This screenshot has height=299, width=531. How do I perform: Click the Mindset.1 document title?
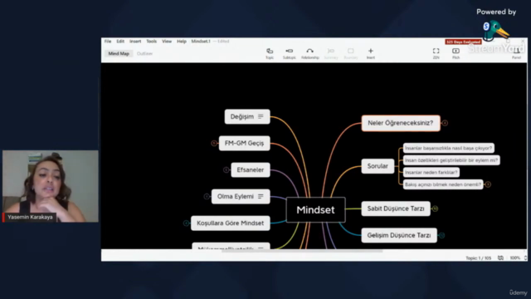point(201,42)
